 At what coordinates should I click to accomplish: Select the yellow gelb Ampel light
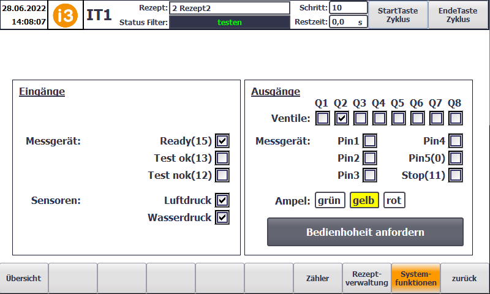point(364,200)
